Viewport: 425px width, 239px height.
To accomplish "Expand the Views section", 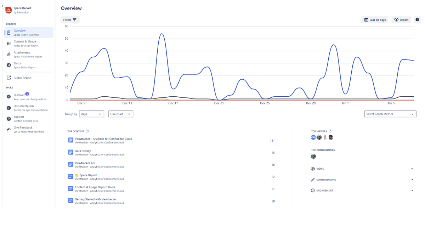I will tap(412, 169).
